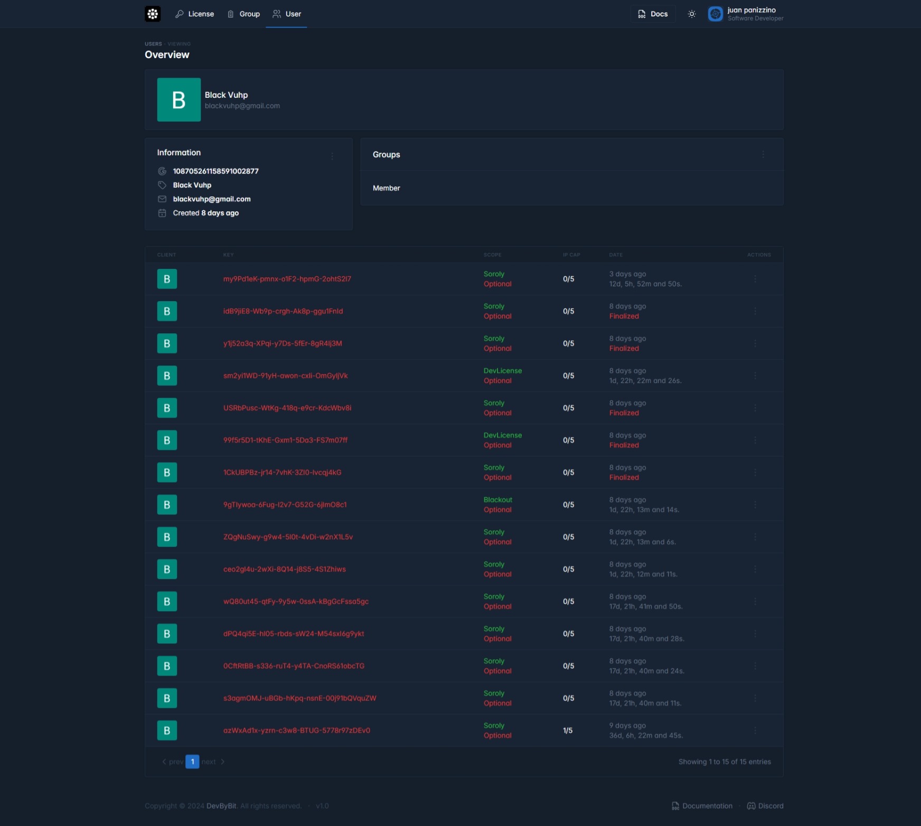921x826 pixels.
Task: Open the Group nav tab
Action: point(243,14)
